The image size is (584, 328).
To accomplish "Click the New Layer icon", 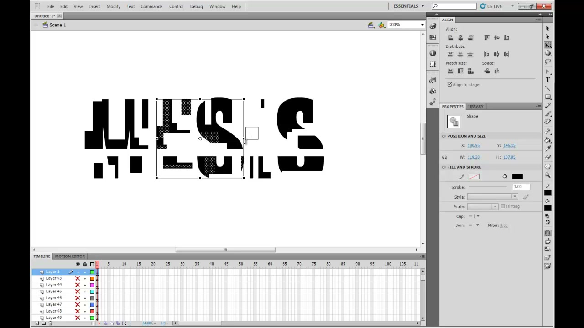I will click(x=36, y=323).
